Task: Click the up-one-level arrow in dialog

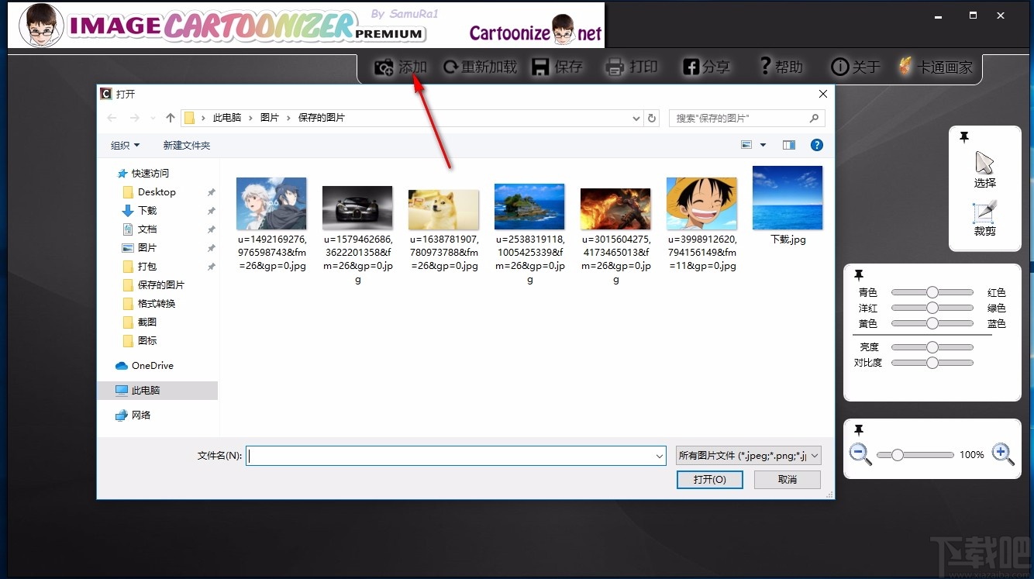Action: point(171,118)
